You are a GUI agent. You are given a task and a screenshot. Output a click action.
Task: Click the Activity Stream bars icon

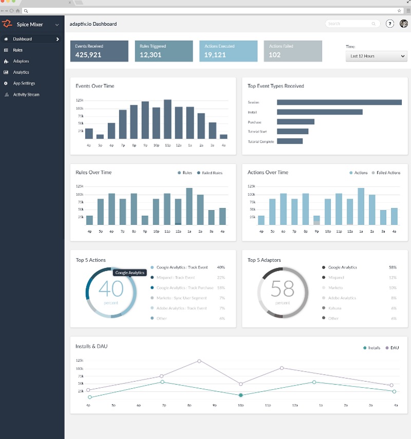point(6,94)
